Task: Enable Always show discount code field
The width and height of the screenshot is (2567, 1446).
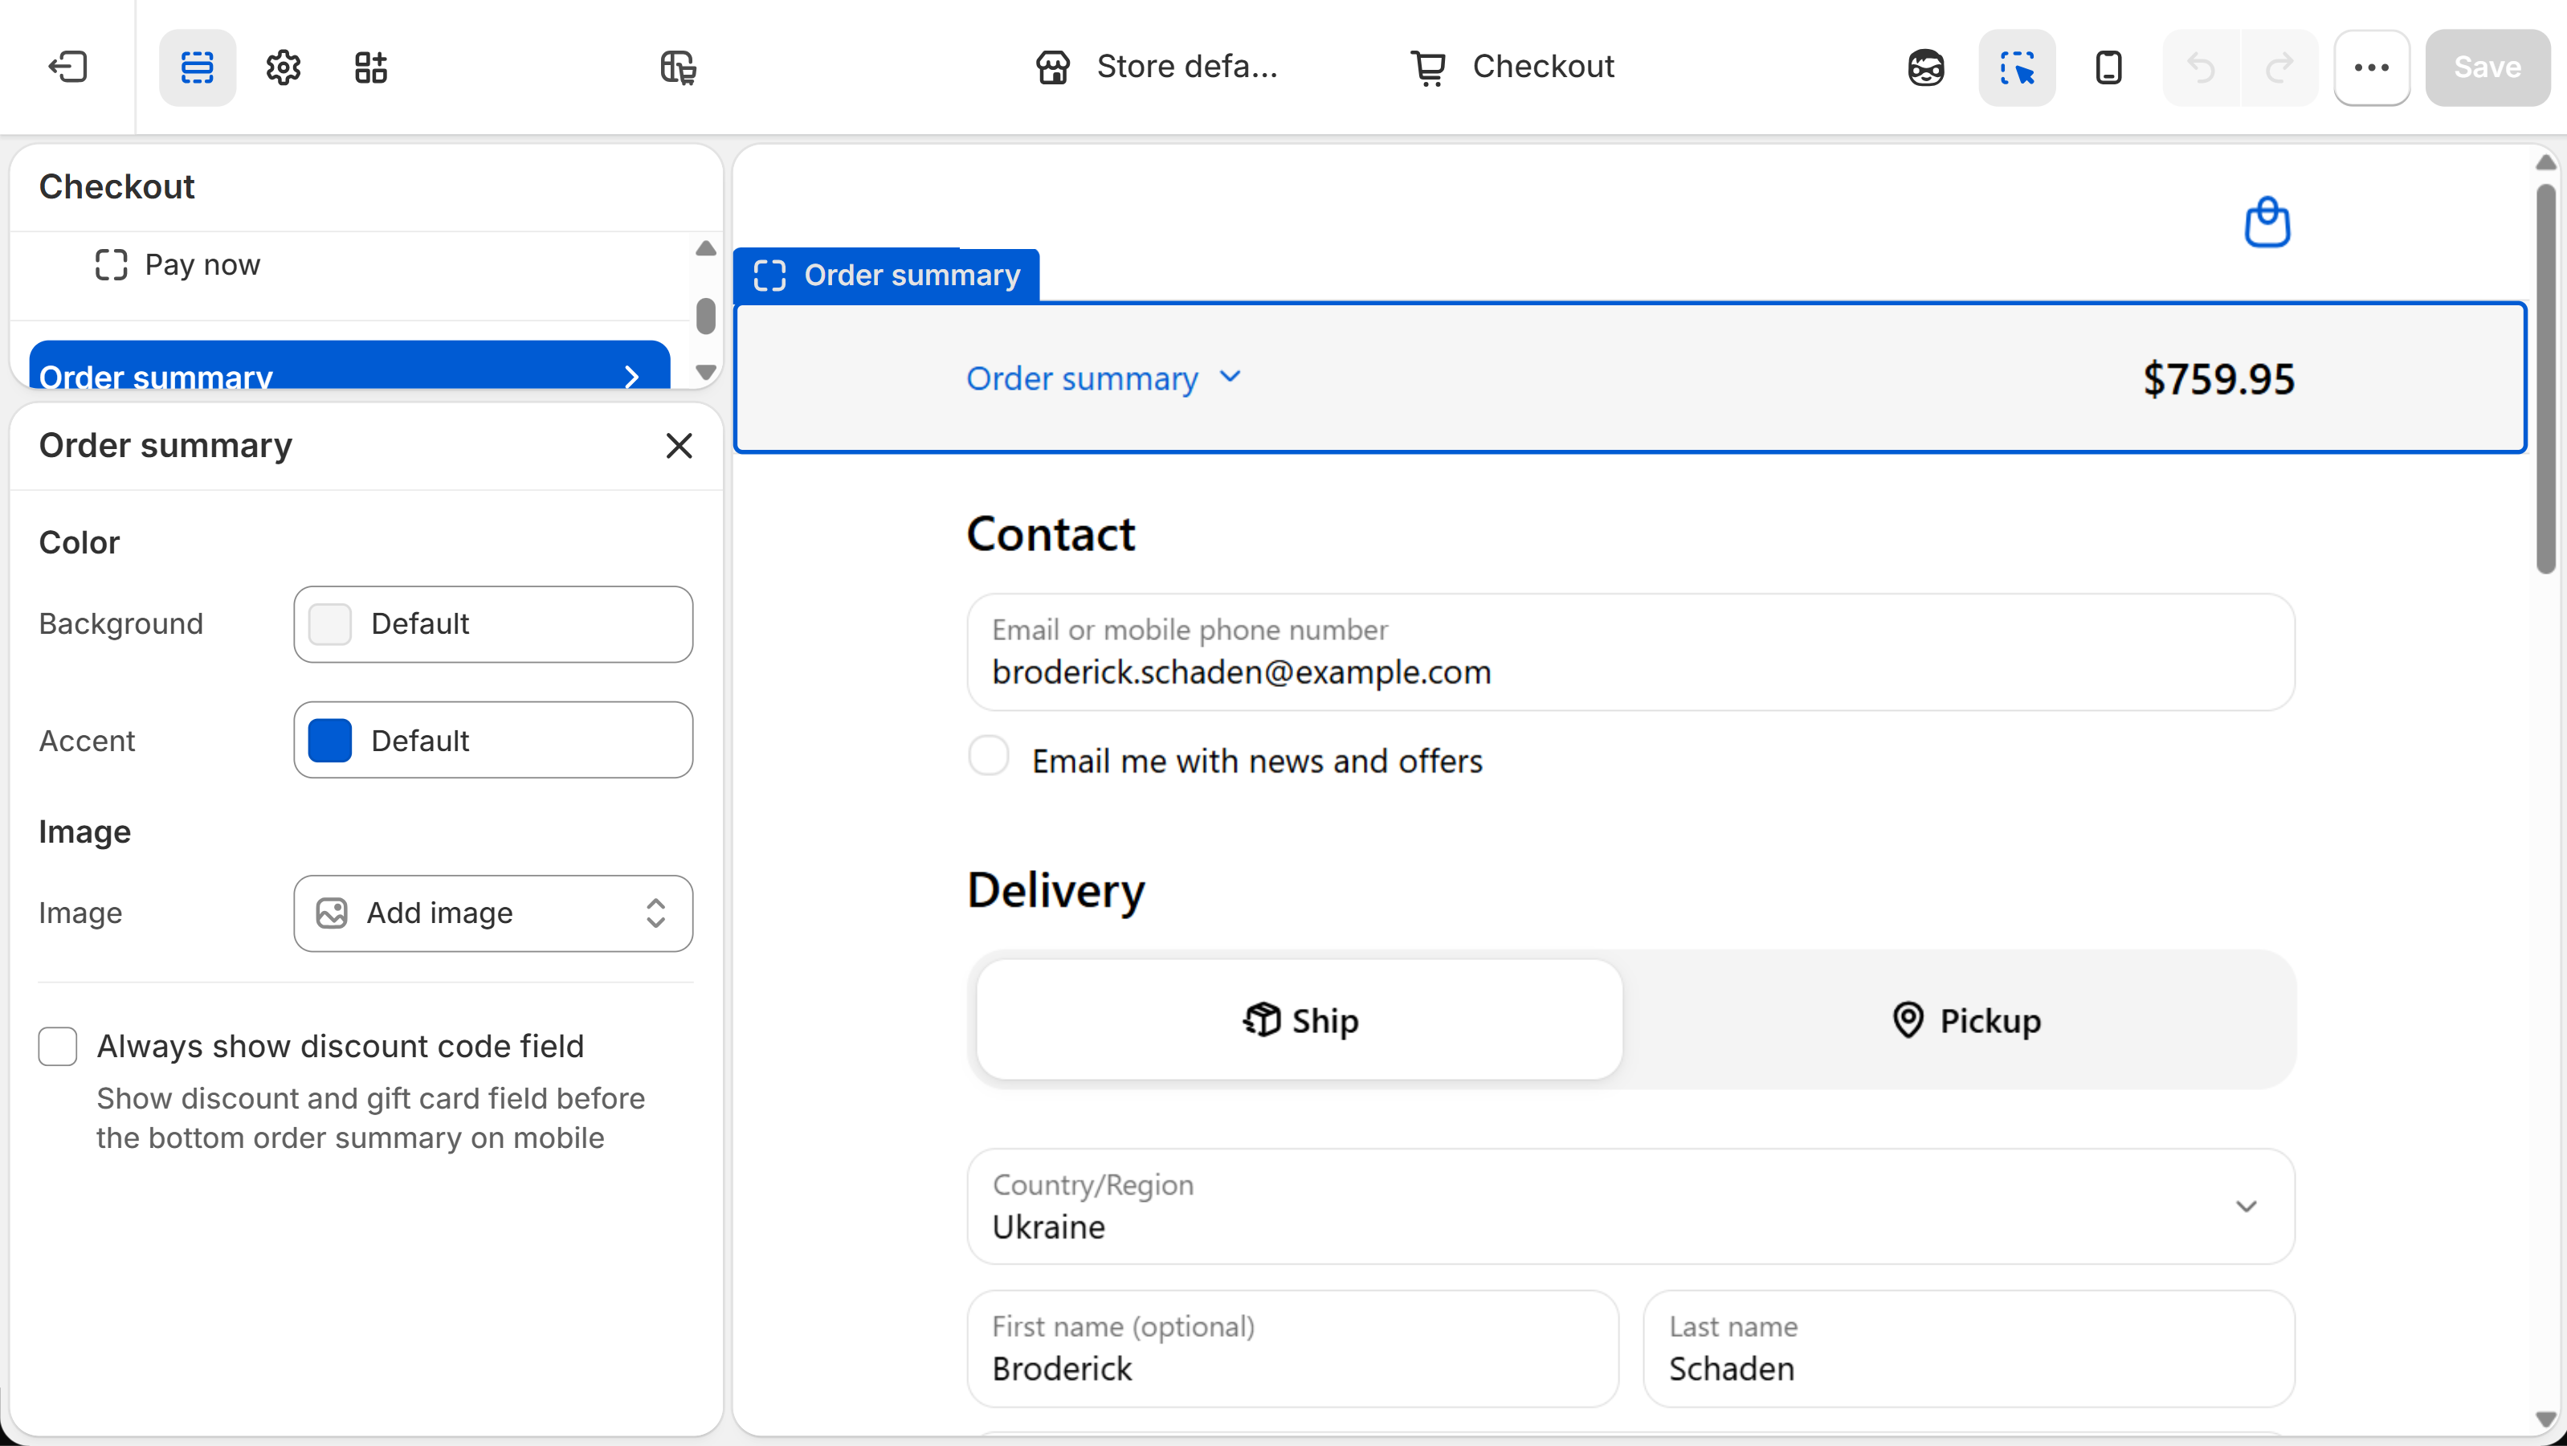Action: pyautogui.click(x=58, y=1047)
